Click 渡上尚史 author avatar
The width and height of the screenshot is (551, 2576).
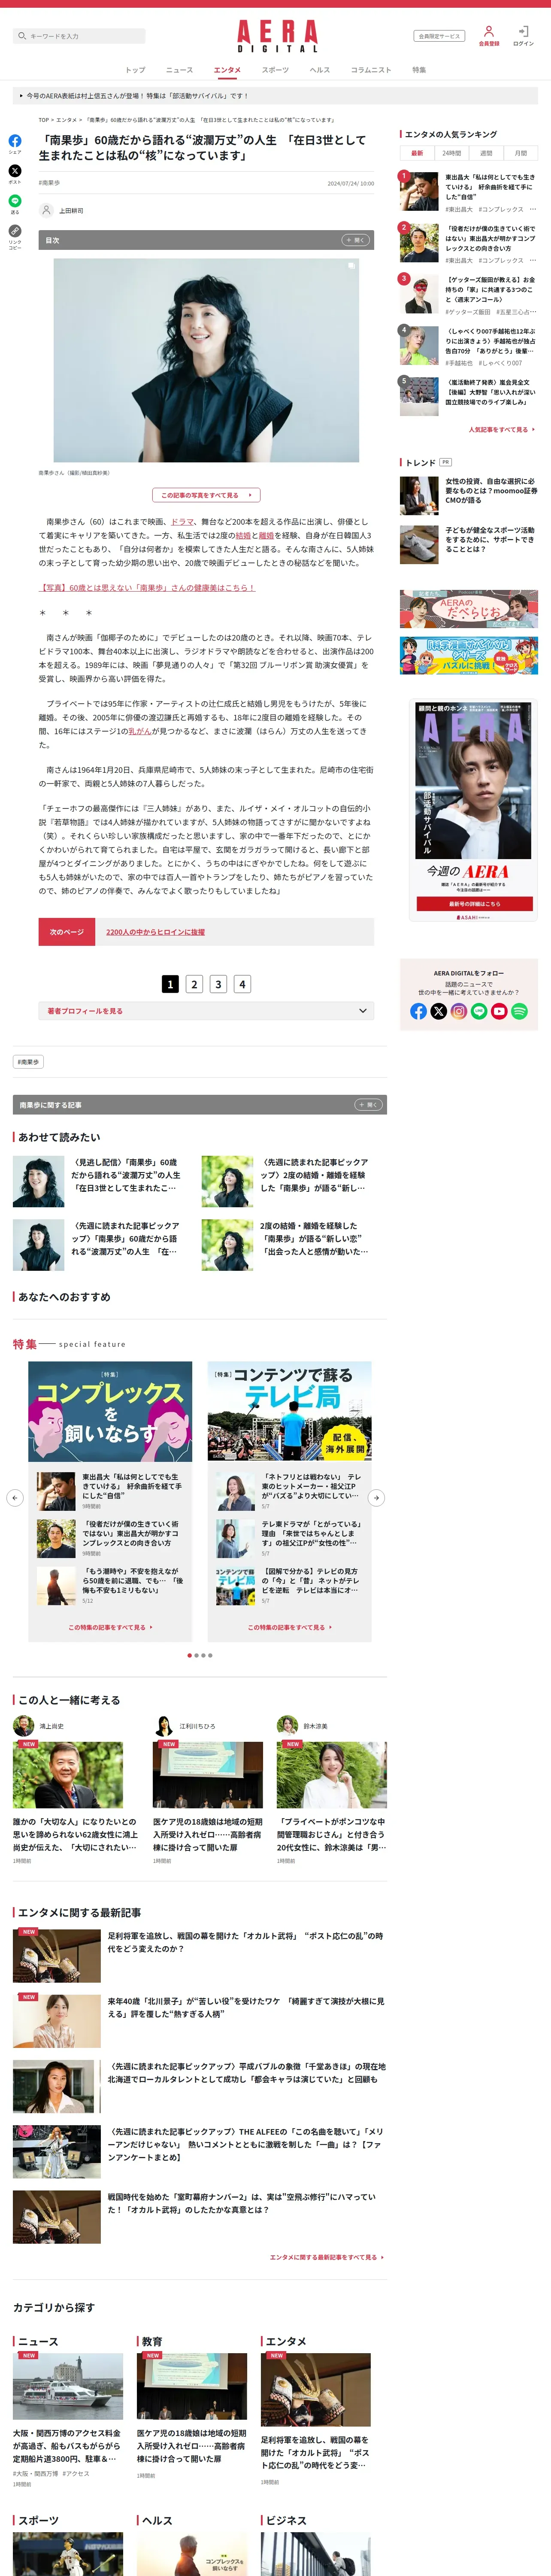pyautogui.click(x=23, y=1725)
